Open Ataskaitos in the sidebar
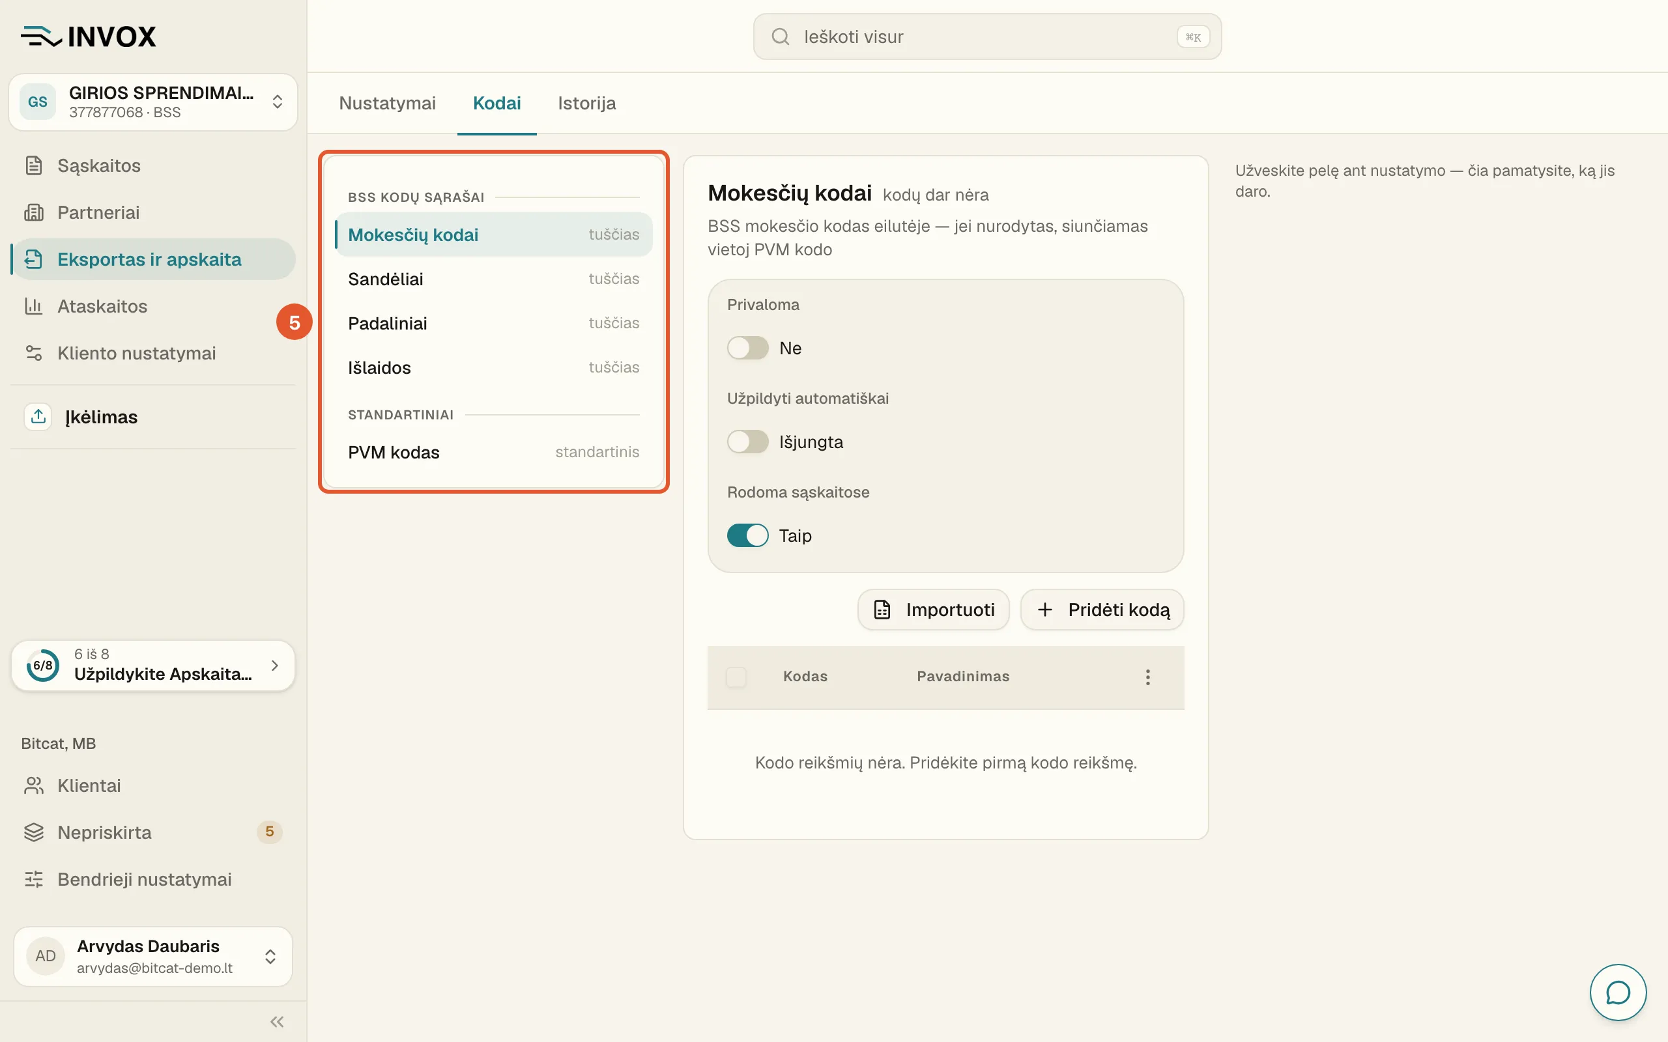 [x=153, y=306]
